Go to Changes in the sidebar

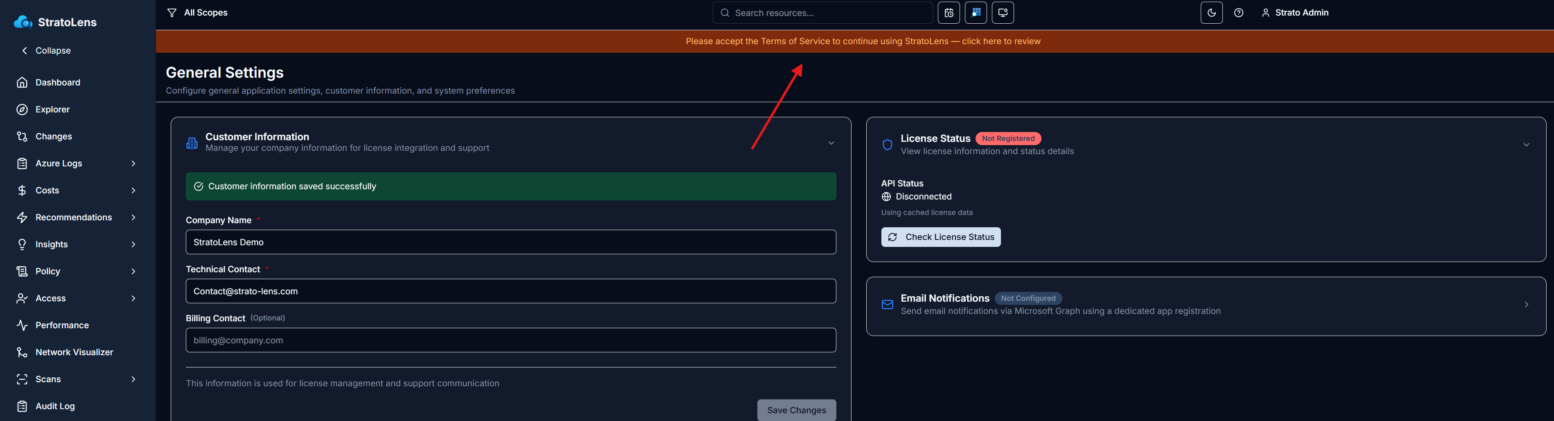54,136
